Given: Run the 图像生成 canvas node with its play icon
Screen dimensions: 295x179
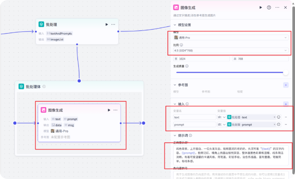Looking at the screenshot, I should tap(109, 110).
